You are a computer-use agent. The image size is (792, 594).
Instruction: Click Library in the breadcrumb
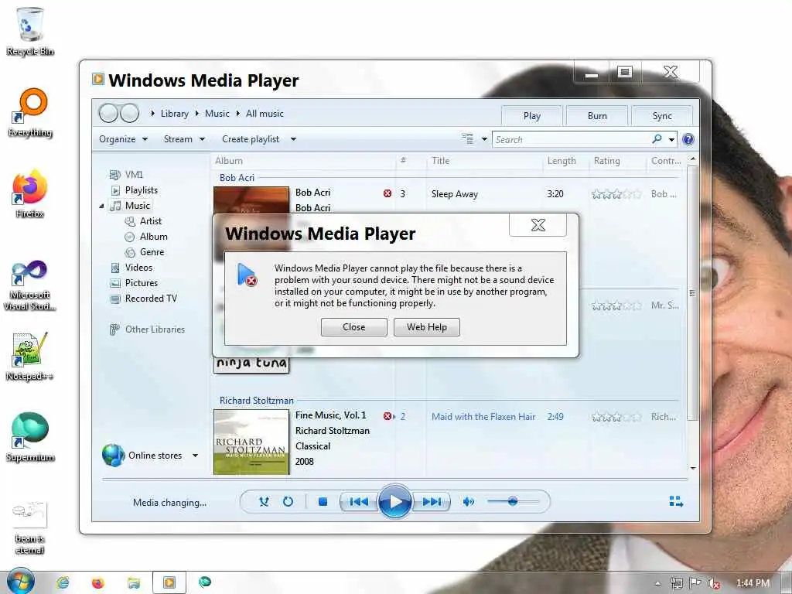[174, 114]
